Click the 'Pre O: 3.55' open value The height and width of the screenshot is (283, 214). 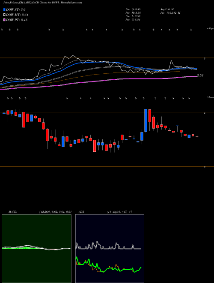pos(133,9)
